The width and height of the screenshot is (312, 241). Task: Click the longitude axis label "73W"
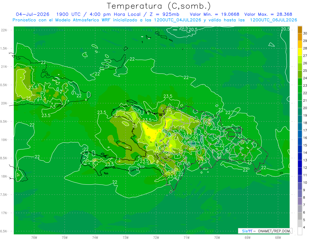126,238
